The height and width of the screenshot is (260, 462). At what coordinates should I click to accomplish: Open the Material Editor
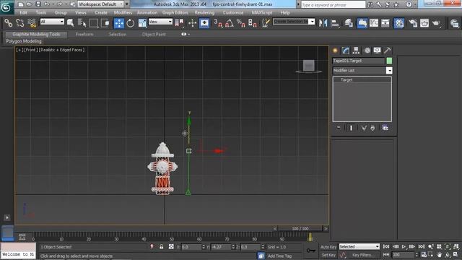click(399, 22)
